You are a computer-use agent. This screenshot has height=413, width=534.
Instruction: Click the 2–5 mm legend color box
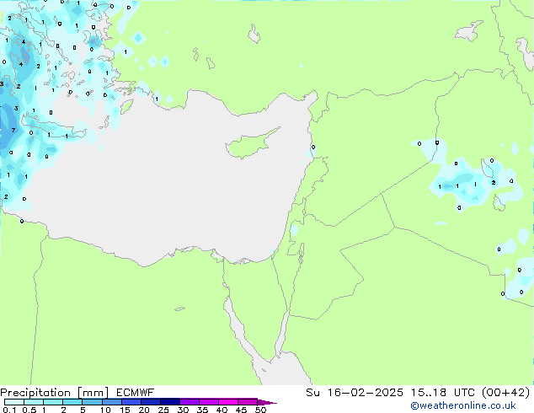(x=72, y=402)
